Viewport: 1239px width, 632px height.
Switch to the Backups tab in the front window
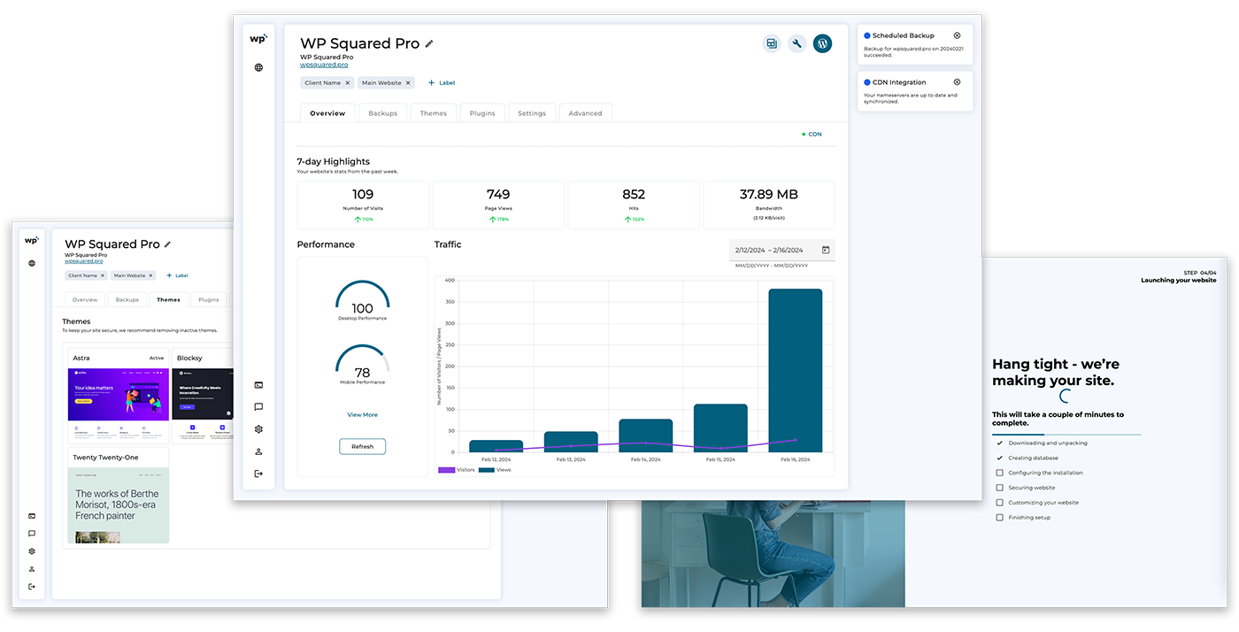pyautogui.click(x=383, y=113)
